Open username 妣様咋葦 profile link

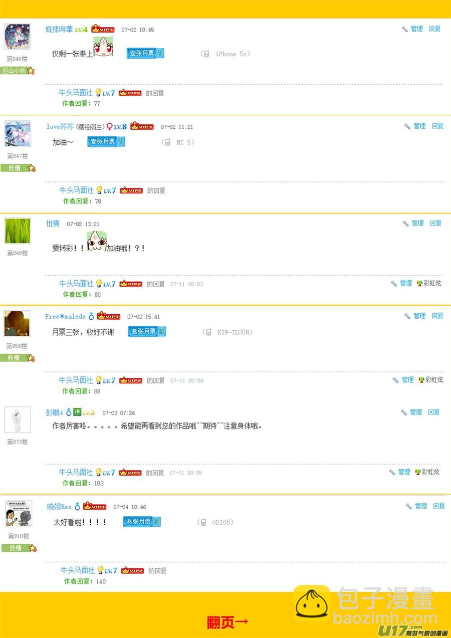click(x=59, y=30)
